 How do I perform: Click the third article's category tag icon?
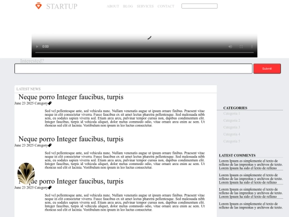pos(50,188)
